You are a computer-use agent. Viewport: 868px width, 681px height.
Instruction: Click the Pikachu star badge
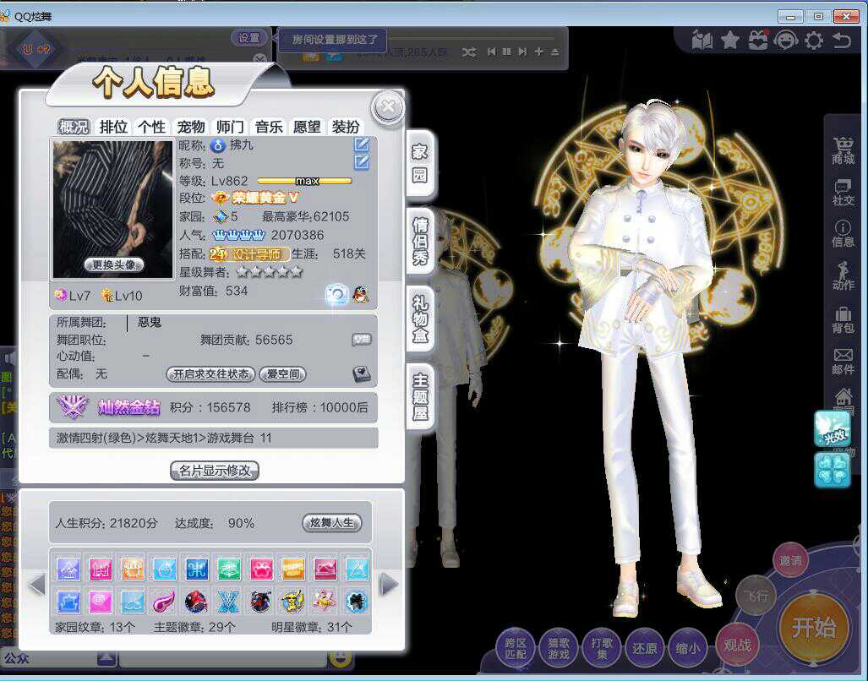click(x=292, y=602)
